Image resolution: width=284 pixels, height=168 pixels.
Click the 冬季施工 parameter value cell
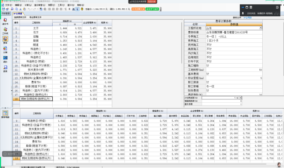[234, 37]
